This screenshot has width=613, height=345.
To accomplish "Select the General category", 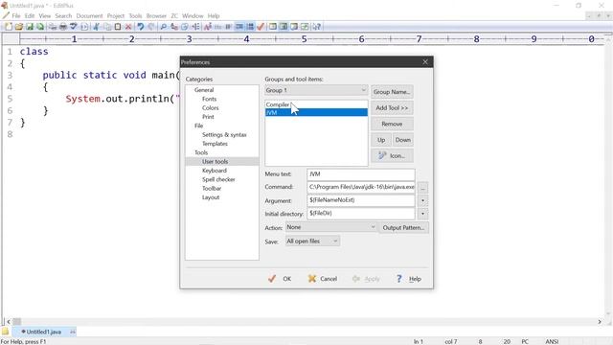I will pos(204,90).
